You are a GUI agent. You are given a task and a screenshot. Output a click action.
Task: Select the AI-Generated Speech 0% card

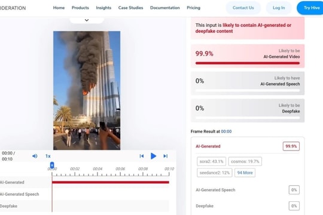click(248, 84)
